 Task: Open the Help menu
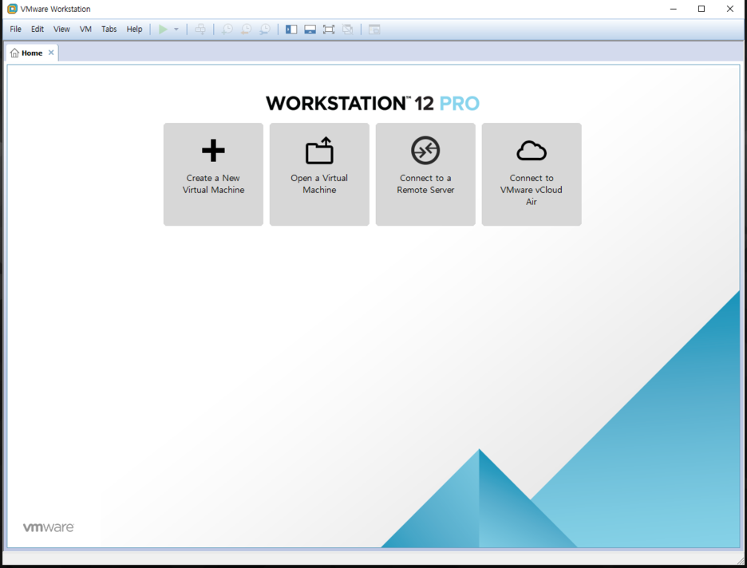(x=134, y=29)
